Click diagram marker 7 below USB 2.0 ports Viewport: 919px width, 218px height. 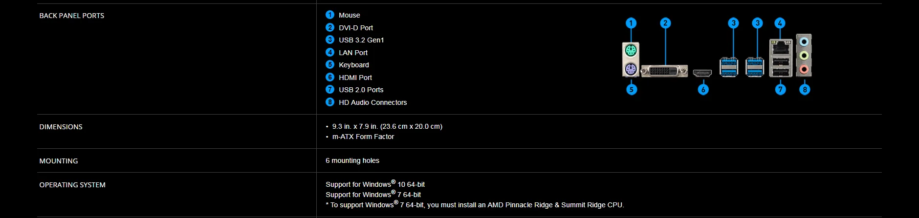[780, 89]
